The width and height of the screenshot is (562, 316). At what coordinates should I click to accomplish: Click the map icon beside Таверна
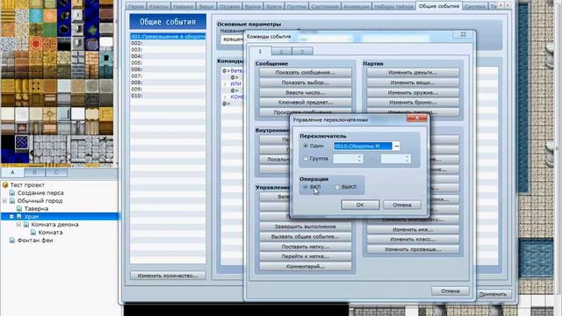(19, 209)
